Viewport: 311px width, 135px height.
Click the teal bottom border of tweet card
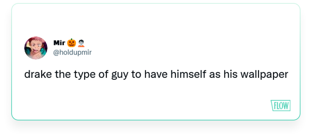[x=156, y=120]
